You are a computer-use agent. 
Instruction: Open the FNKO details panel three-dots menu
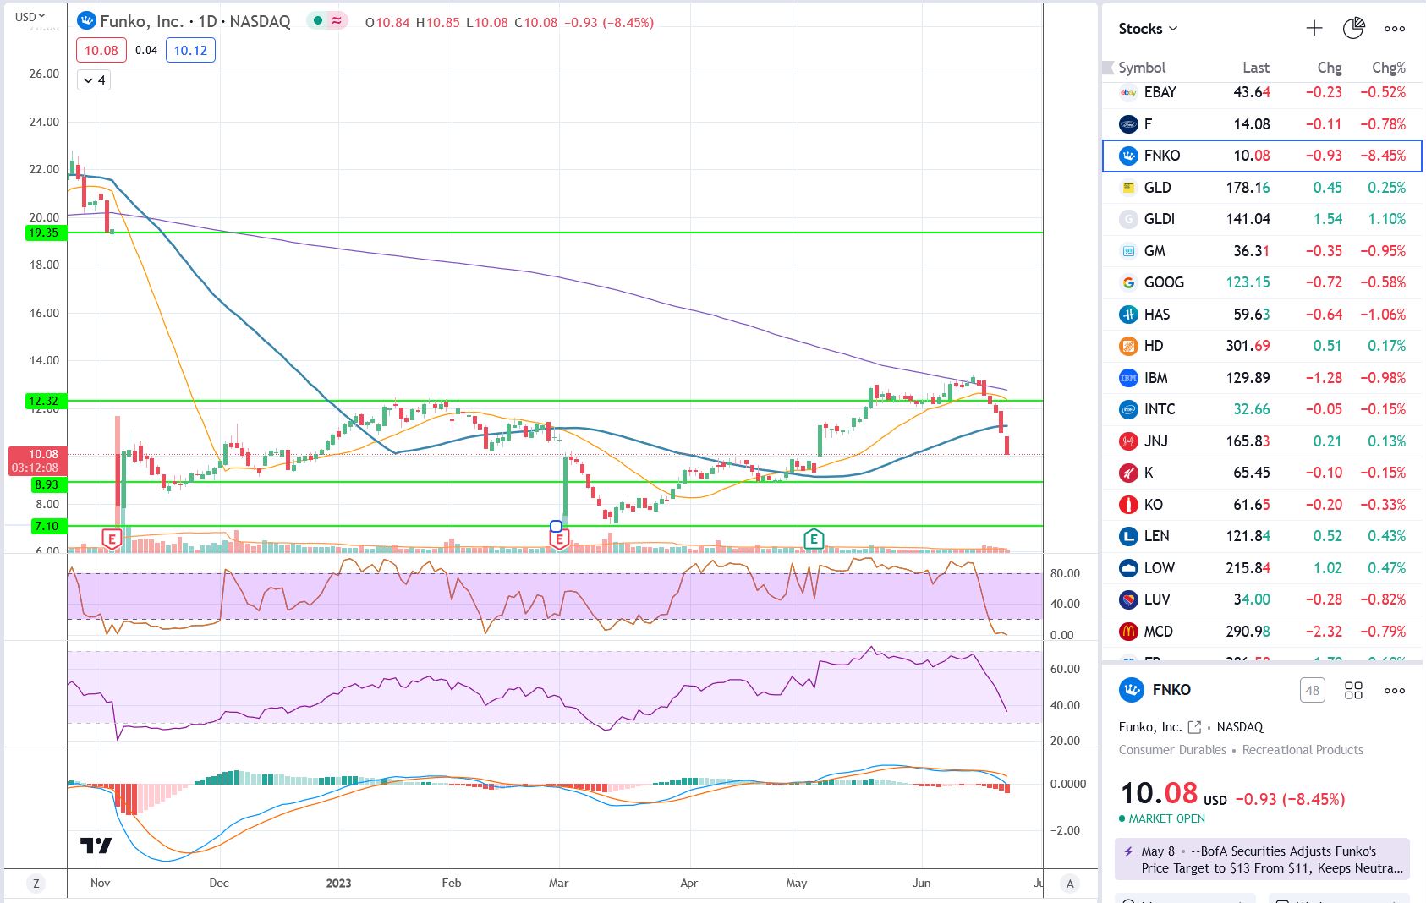click(x=1395, y=691)
